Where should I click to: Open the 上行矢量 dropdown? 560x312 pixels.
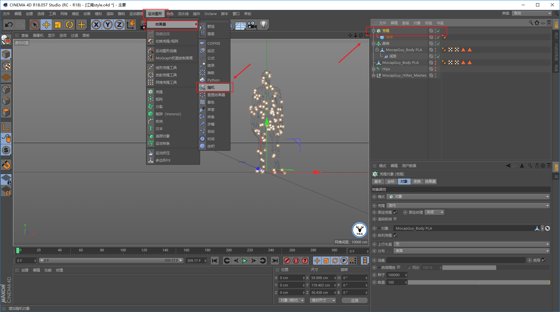(472, 244)
